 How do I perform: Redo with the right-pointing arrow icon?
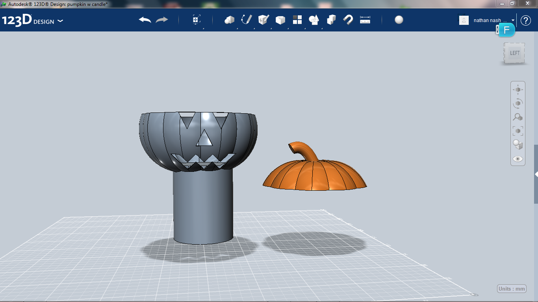coord(162,20)
